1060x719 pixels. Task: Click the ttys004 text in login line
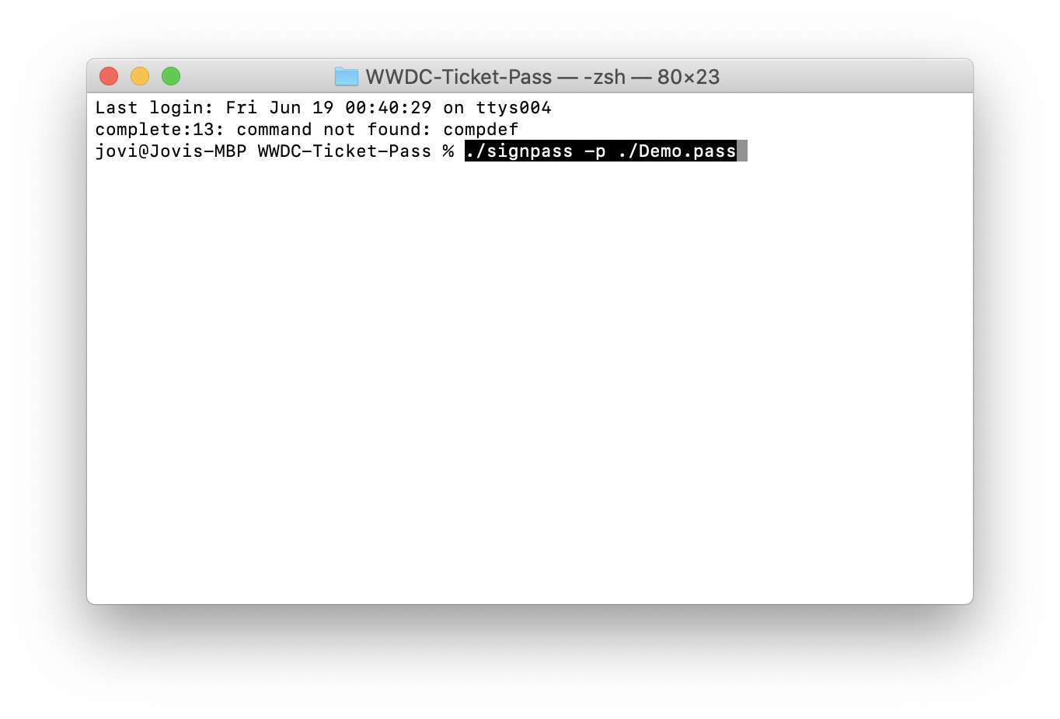pyautogui.click(x=514, y=107)
